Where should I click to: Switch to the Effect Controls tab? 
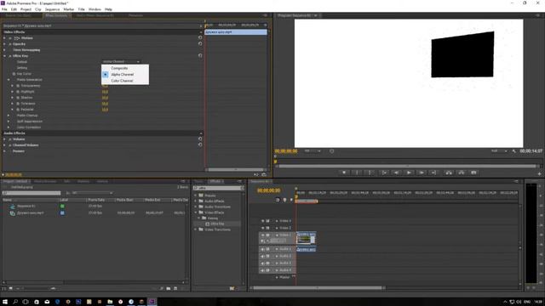(56, 15)
